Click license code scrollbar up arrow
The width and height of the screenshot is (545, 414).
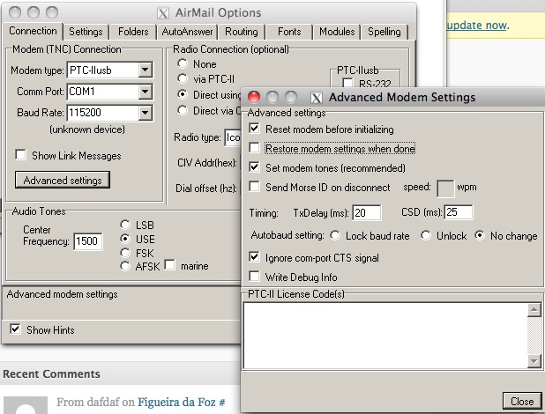click(534, 309)
